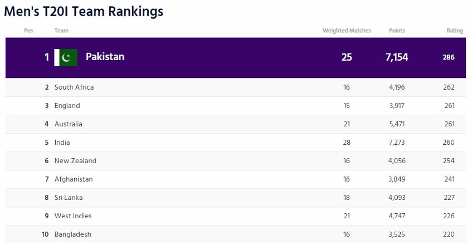Select Pakistan's 7,154 points value

pyautogui.click(x=396, y=57)
